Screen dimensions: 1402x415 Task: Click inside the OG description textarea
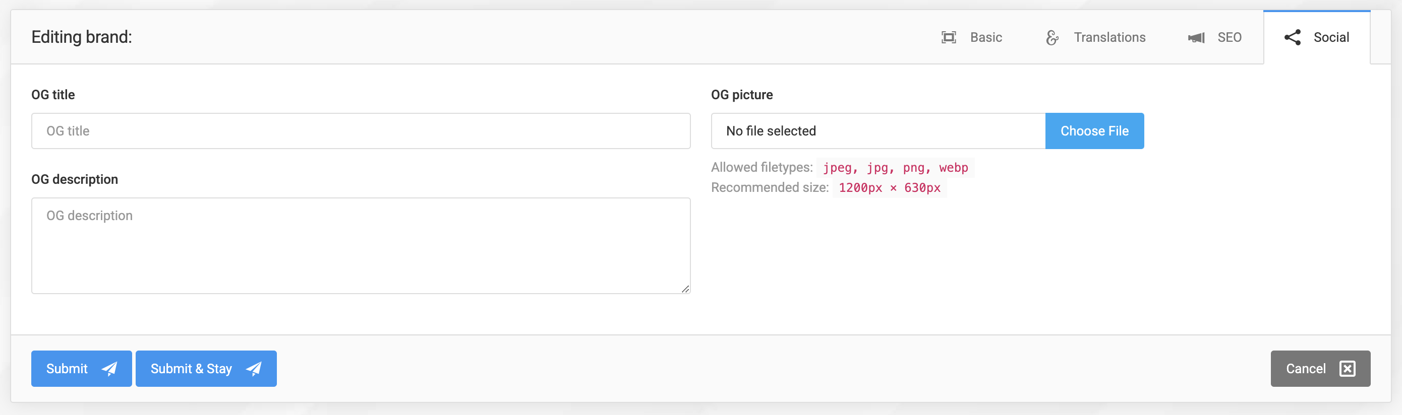pyautogui.click(x=360, y=245)
